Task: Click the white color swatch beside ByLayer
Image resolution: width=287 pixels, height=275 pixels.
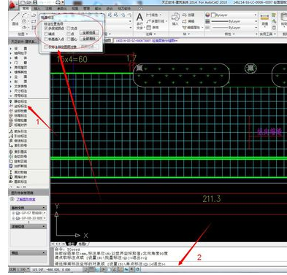Action: pyautogui.click(x=213, y=15)
